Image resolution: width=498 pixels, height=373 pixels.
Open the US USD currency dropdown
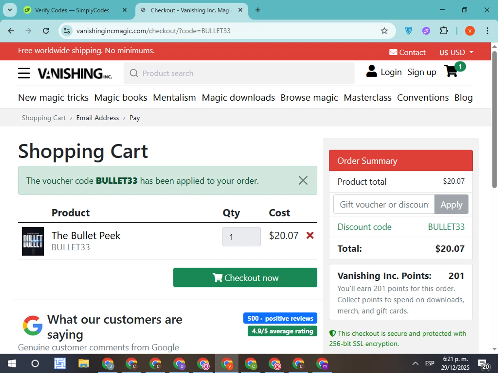tap(456, 52)
